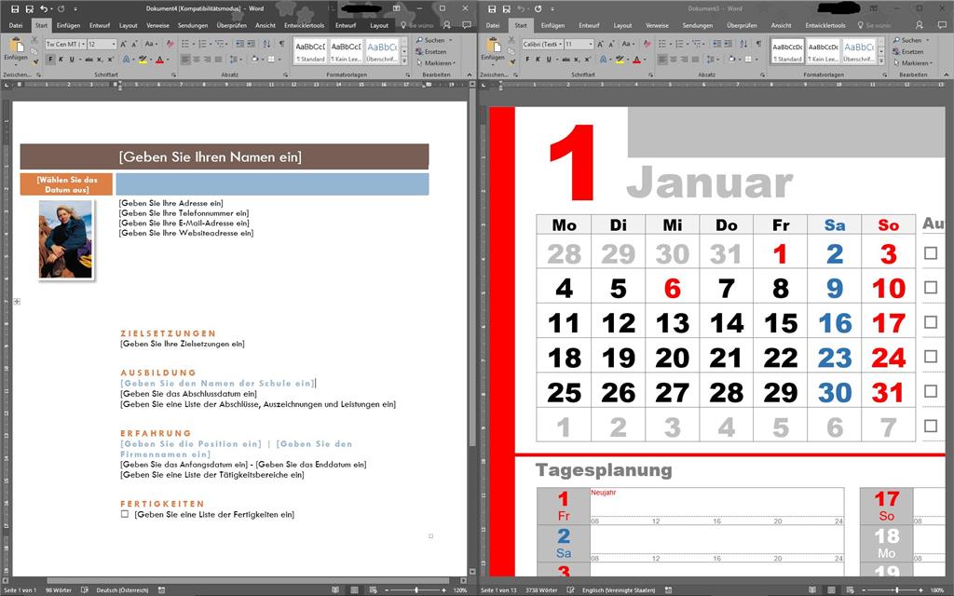Adjust zoom slider in Dokument4 status bar

coord(416,589)
